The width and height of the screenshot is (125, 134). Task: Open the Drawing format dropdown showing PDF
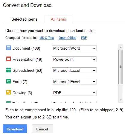point(74,93)
